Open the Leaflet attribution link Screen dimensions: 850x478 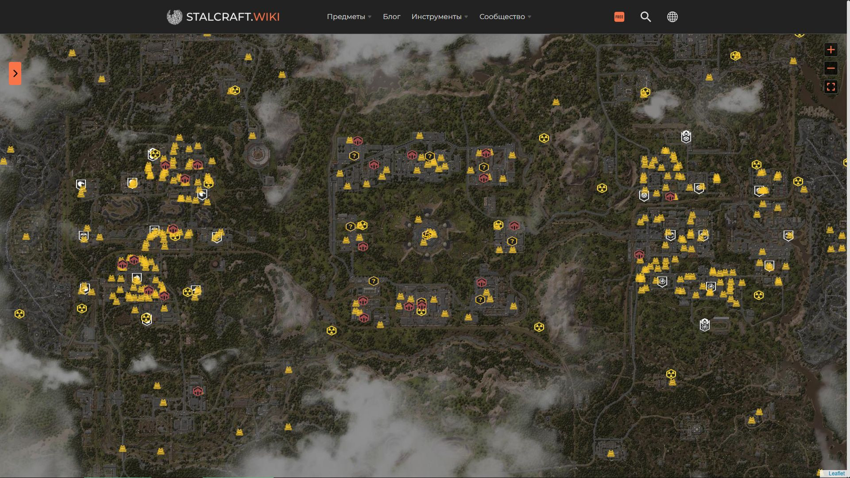click(836, 473)
